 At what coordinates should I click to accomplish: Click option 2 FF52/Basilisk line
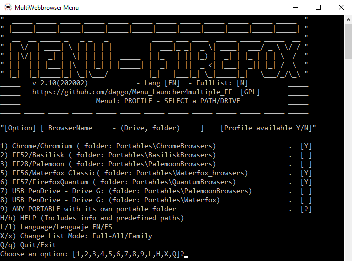click(156, 155)
